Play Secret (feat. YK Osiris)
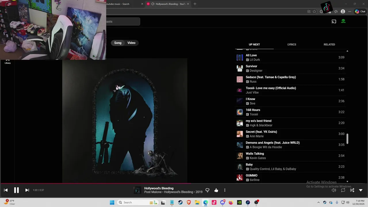The width and height of the screenshot is (368, 207). pos(290,134)
